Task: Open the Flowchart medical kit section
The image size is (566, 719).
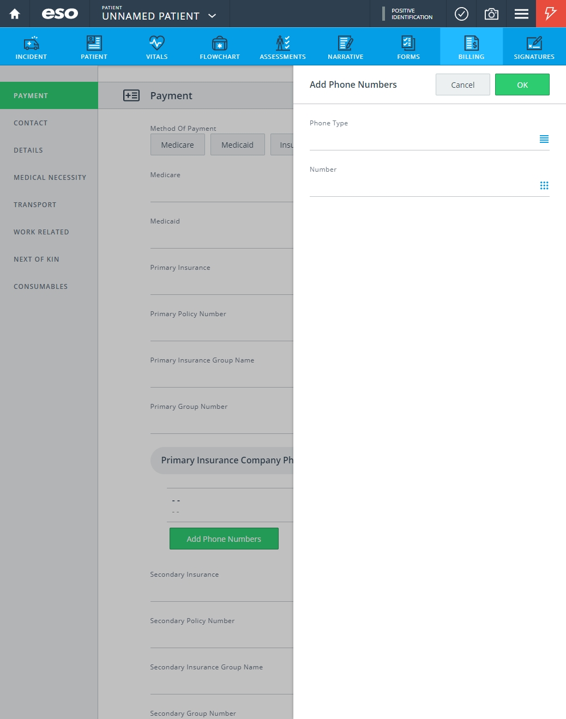Action: [x=220, y=47]
